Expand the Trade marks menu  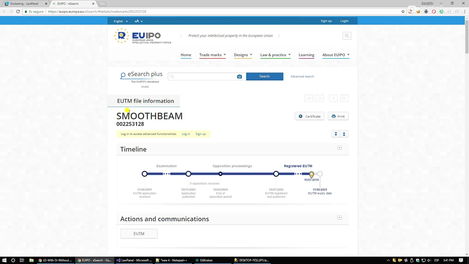point(213,55)
